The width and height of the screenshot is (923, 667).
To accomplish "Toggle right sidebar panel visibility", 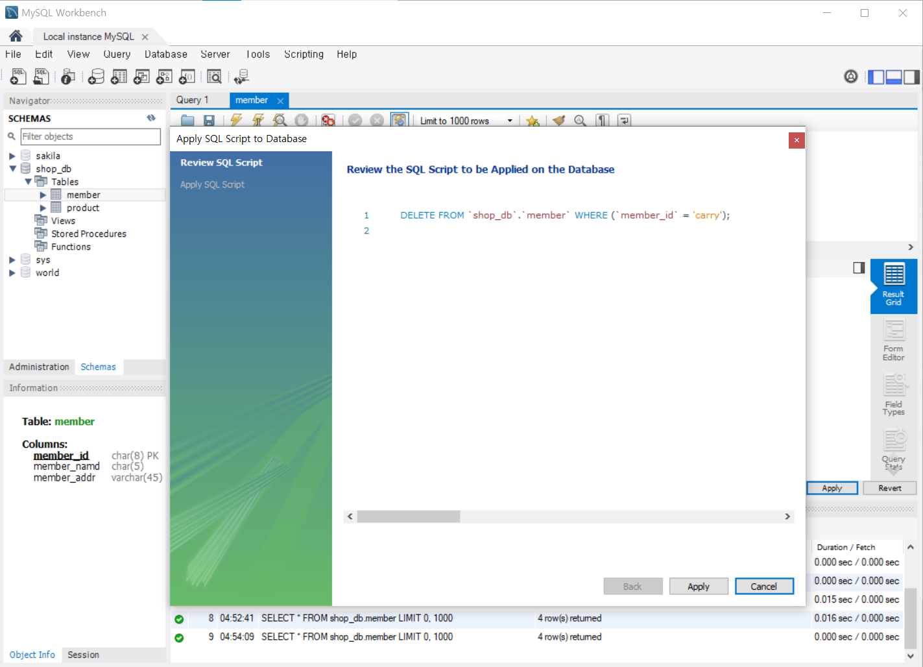I will click(911, 77).
